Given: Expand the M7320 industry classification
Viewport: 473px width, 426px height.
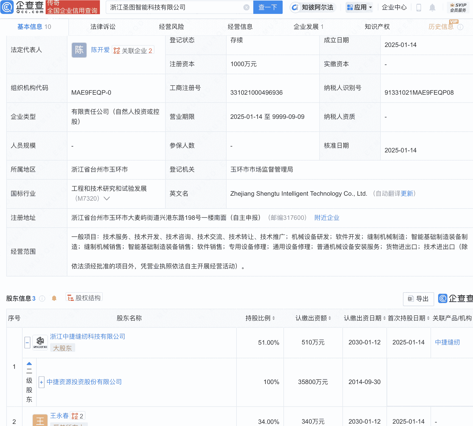Looking at the screenshot, I should 106,199.
